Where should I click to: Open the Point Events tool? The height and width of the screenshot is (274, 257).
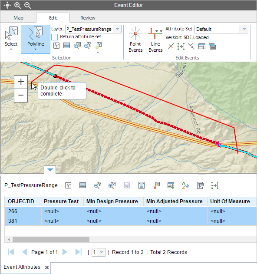[x=135, y=40]
